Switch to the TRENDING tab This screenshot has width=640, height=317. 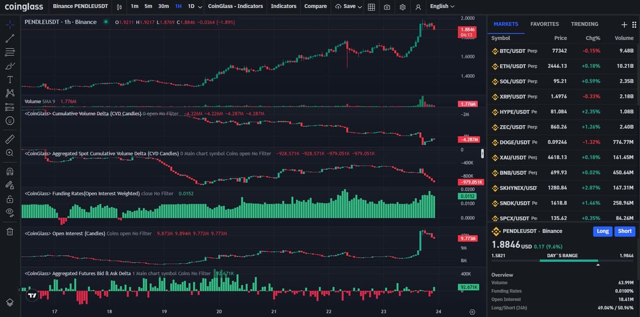point(585,24)
